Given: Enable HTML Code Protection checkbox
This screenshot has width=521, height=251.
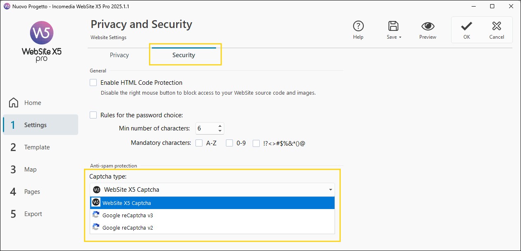Looking at the screenshot, I should coord(93,83).
